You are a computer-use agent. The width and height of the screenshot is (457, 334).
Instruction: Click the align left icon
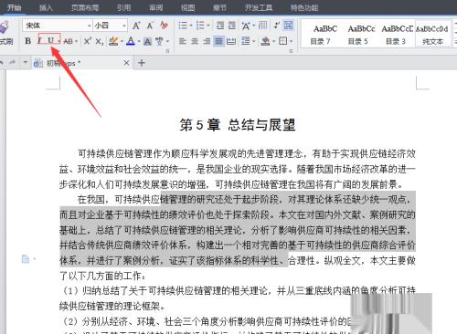point(182,41)
